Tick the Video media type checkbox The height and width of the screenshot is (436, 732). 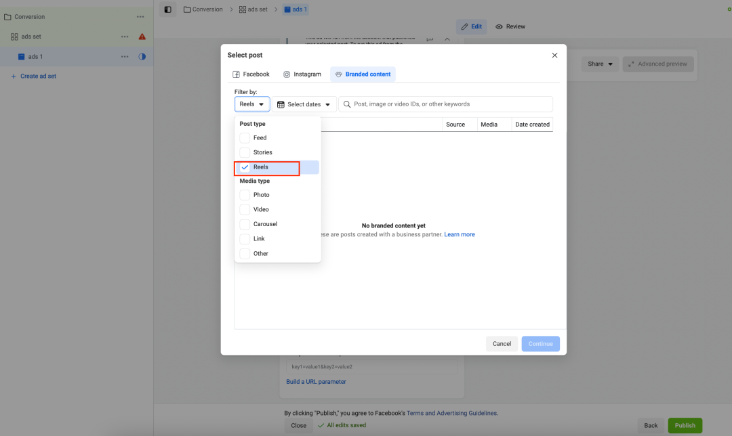(245, 210)
